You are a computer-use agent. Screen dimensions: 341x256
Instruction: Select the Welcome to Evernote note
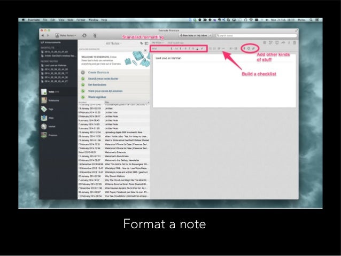113,152
